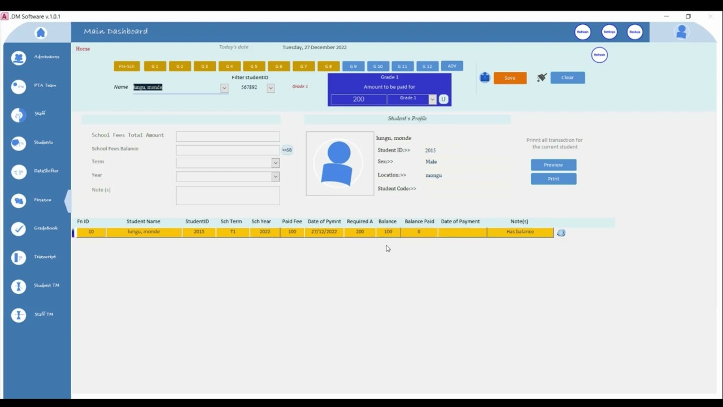Image resolution: width=723 pixels, height=407 pixels.
Task: Select the Pre-Sch grade tab
Action: point(127,66)
